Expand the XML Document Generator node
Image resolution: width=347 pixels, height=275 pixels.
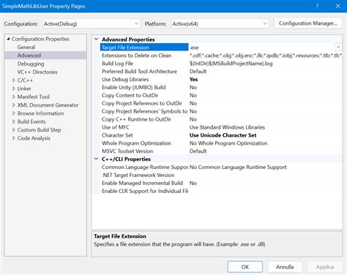14,105
